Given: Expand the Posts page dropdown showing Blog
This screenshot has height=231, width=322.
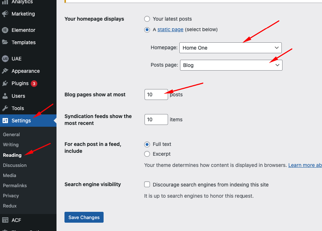Looking at the screenshot, I should [231, 65].
